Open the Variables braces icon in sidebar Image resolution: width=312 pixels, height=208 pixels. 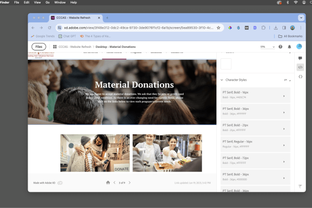click(300, 76)
